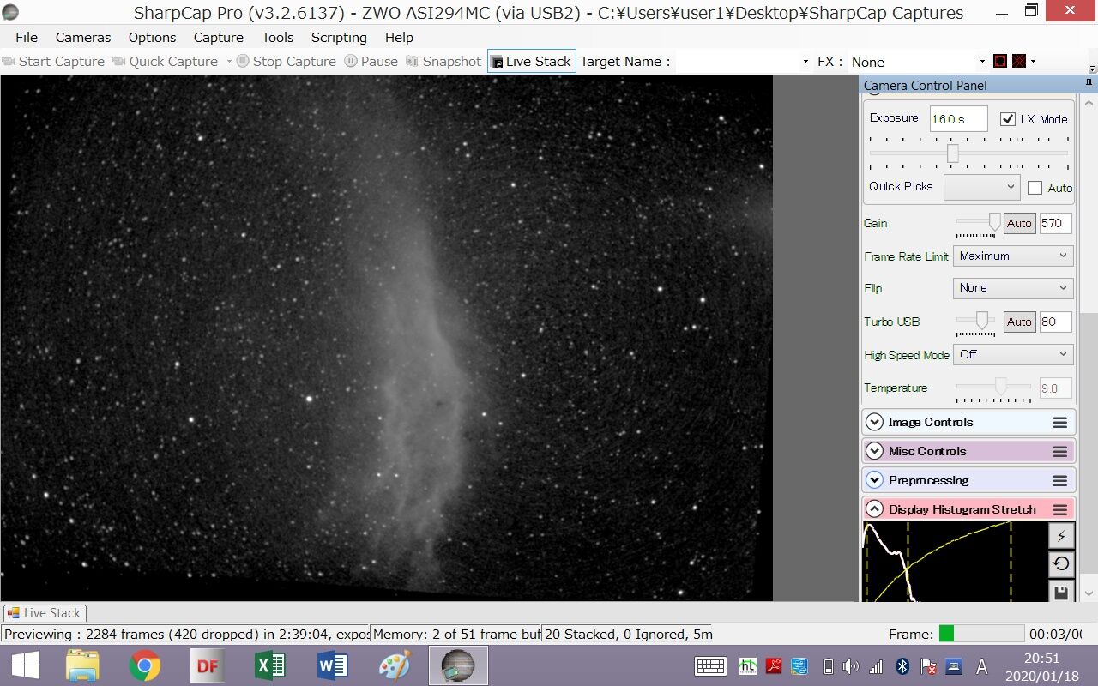
Task: Click the red reticule overlay icon
Action: pyautogui.click(x=1000, y=62)
